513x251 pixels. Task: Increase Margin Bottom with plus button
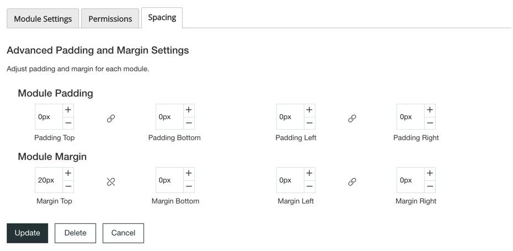pos(189,174)
